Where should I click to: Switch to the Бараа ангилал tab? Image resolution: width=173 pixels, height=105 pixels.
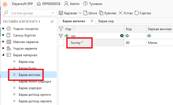[x=74, y=21]
